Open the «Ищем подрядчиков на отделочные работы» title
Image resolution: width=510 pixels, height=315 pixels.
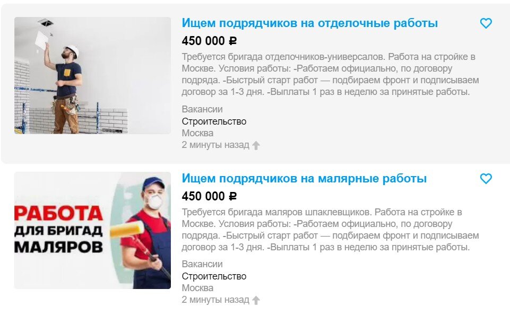309,23
